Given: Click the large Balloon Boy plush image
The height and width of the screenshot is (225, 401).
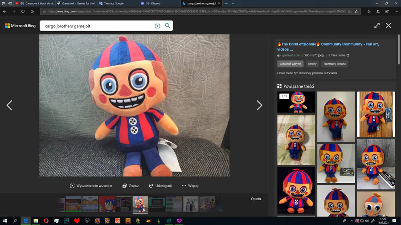Looking at the screenshot, I should pos(134,105).
